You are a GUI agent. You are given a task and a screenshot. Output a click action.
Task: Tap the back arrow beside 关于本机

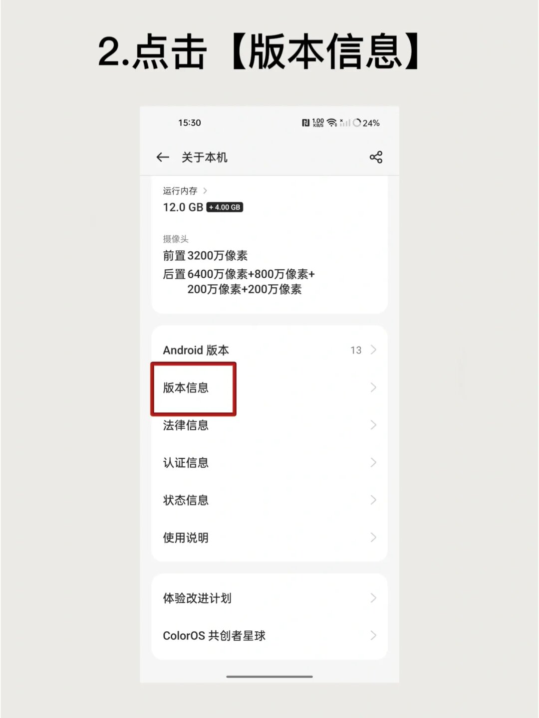point(163,158)
